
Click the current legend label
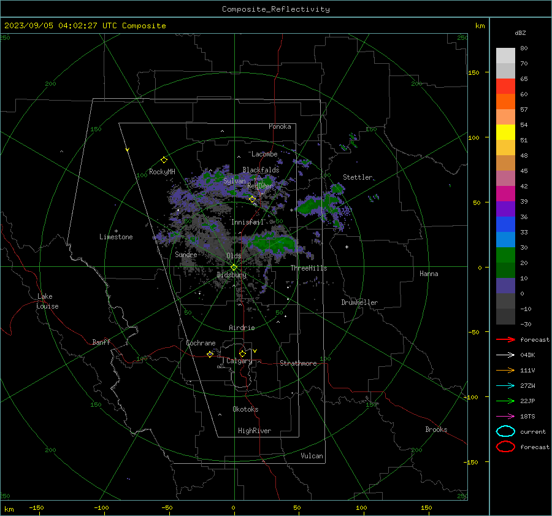coord(532,431)
